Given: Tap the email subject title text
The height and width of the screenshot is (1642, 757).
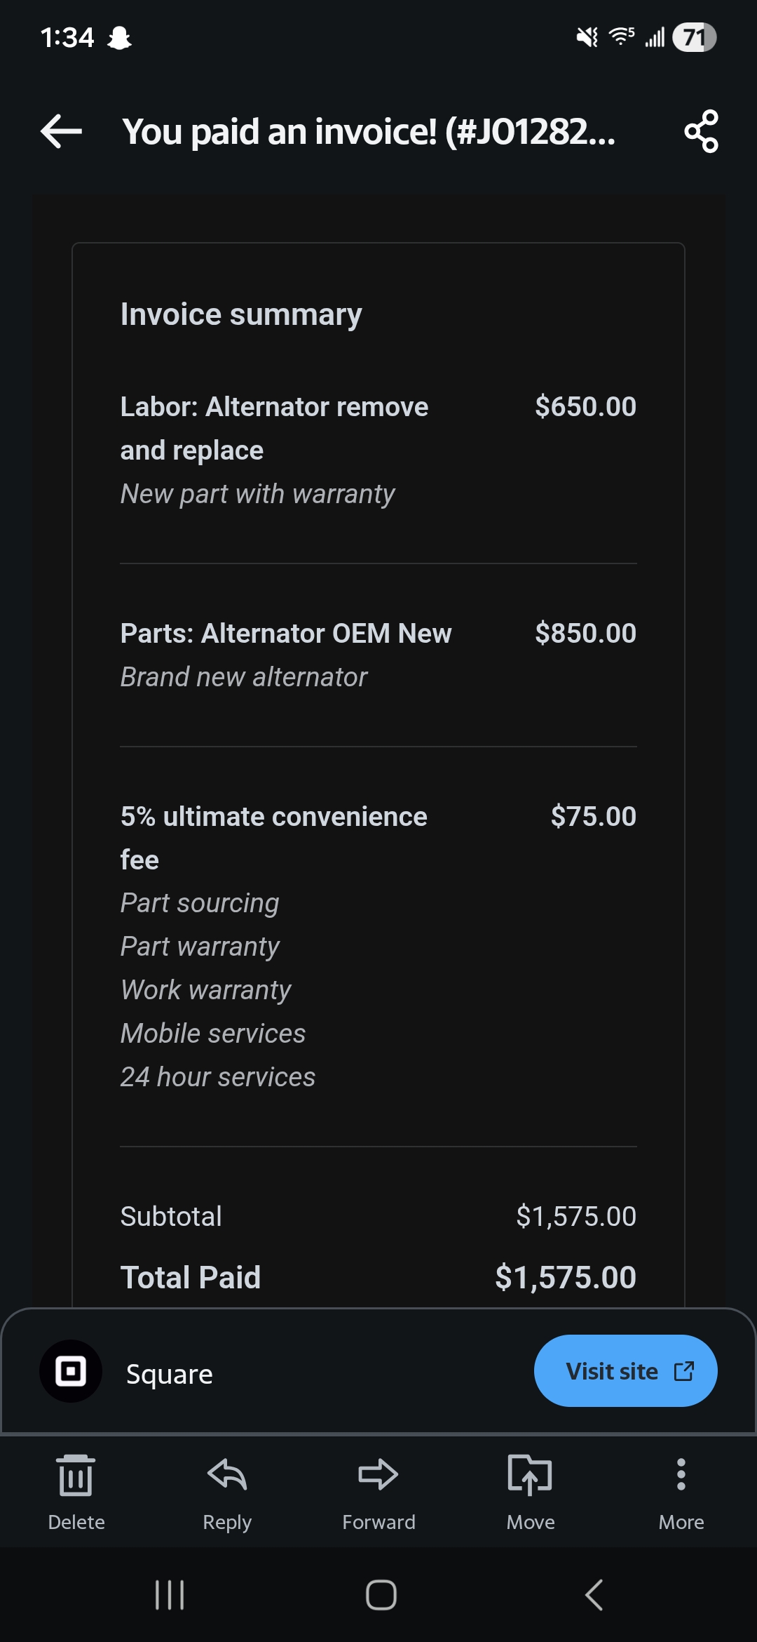Looking at the screenshot, I should click(x=369, y=131).
